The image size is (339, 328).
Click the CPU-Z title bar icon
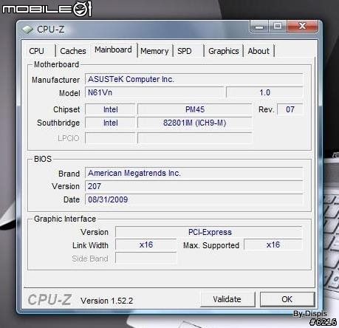(27, 30)
